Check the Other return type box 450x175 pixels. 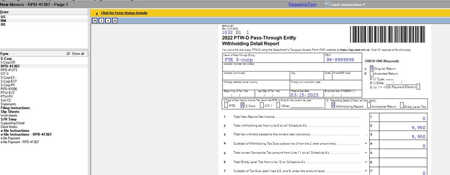(x=278, y=105)
